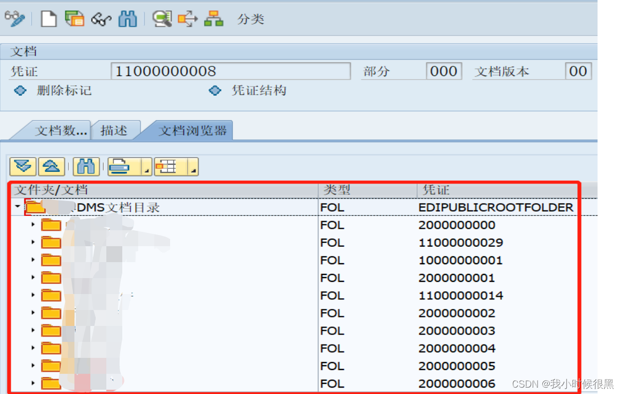
Task: Click the Display/Change toggle icon
Action: click(x=15, y=18)
